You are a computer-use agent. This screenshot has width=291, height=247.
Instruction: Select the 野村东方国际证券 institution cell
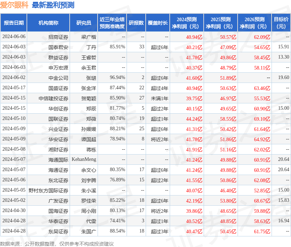[x=48, y=191]
